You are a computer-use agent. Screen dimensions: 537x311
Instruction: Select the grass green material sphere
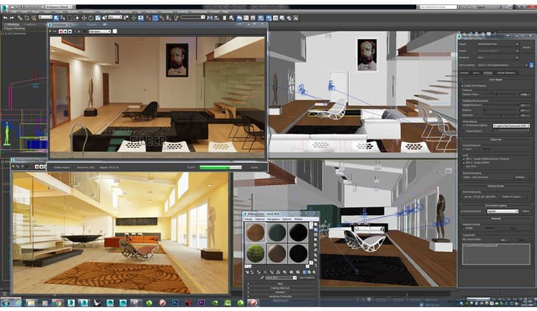tap(256, 253)
